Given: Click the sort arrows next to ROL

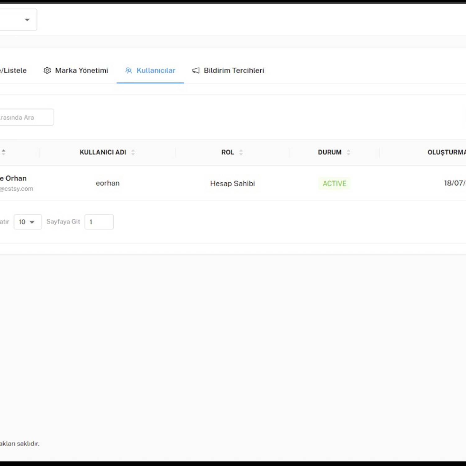Looking at the screenshot, I should pos(241,152).
